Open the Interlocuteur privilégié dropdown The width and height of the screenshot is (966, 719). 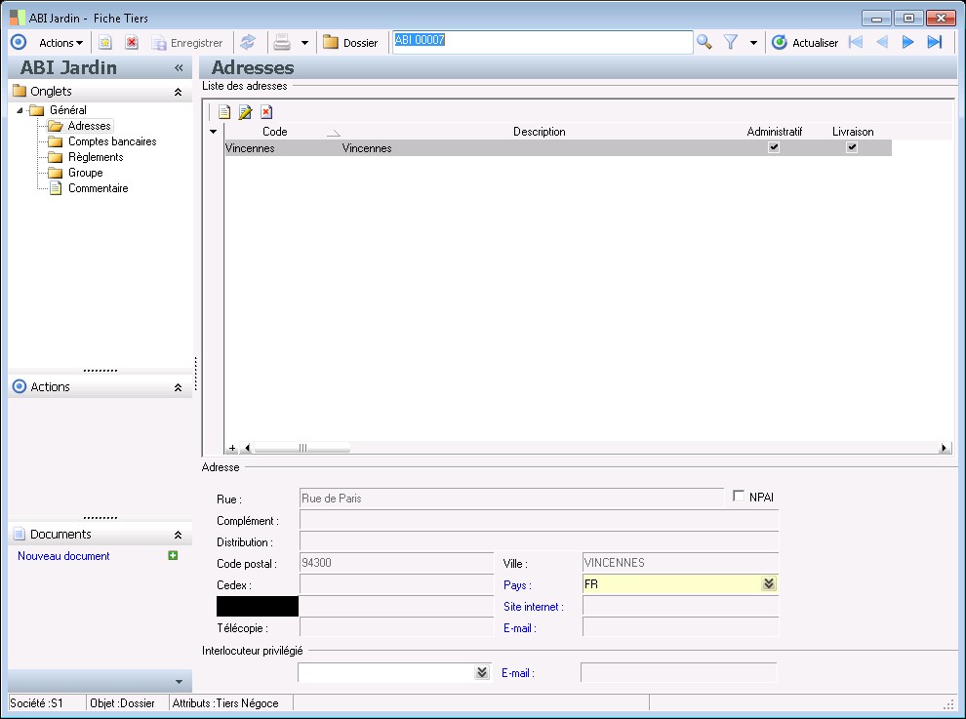481,672
